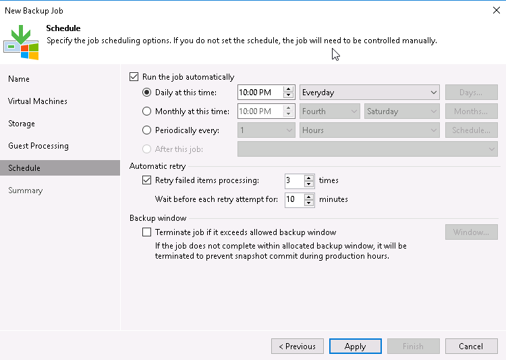Switch to the Storage step
Screen dimensions: 506x360
[x=22, y=124]
